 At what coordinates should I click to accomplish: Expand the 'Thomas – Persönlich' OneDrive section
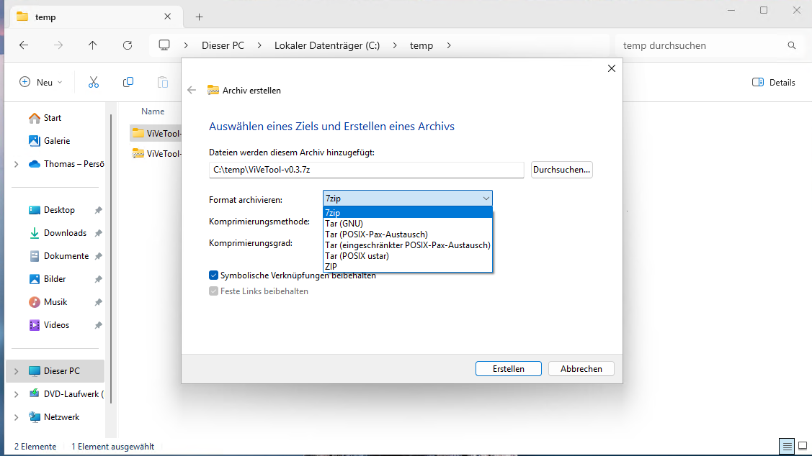pos(16,163)
